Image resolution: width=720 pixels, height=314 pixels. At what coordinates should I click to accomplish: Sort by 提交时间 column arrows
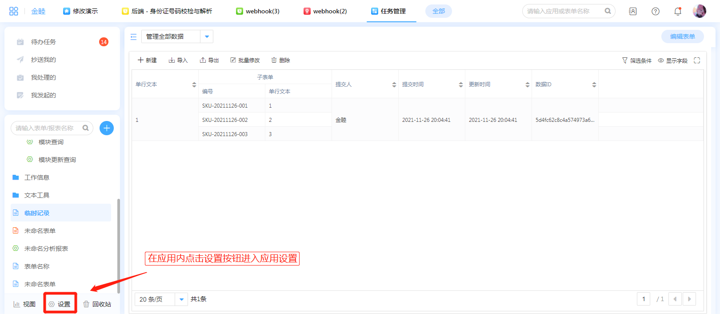(461, 85)
